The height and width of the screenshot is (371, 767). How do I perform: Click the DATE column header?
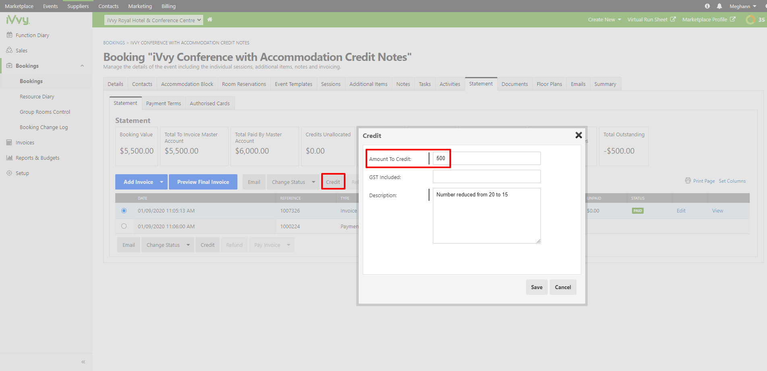pyautogui.click(x=142, y=198)
